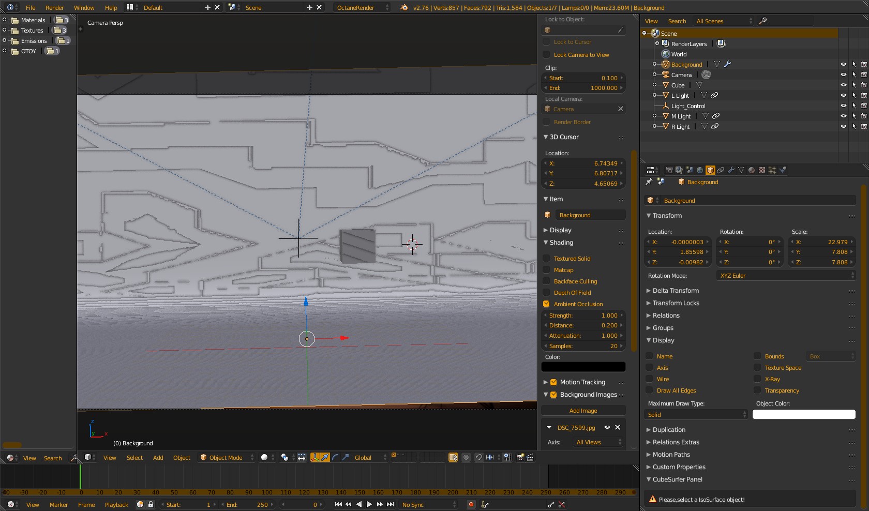
Task: Enable Lock Camera to View checkbox
Action: tap(546, 55)
